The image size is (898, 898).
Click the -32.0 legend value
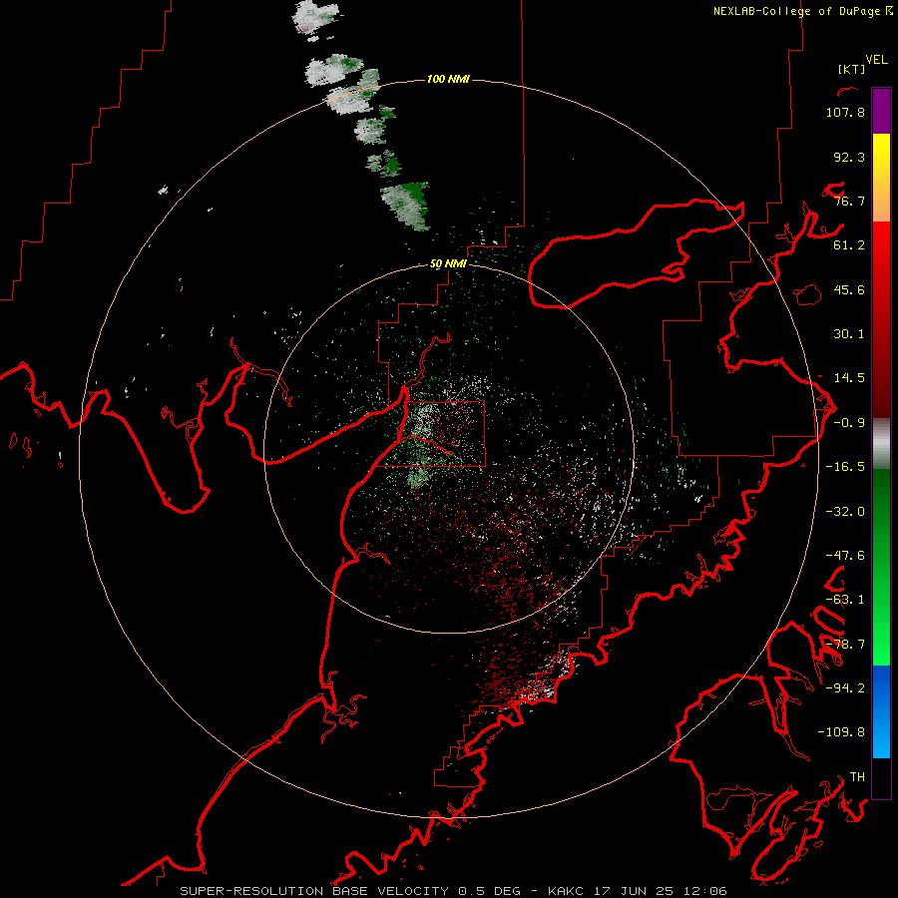(845, 512)
